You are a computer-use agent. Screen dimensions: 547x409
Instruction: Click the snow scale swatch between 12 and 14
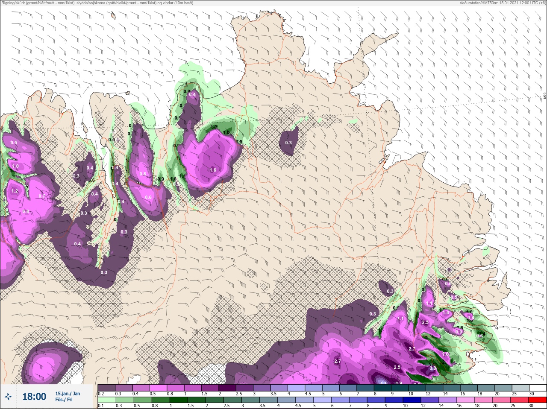[x=435, y=388]
